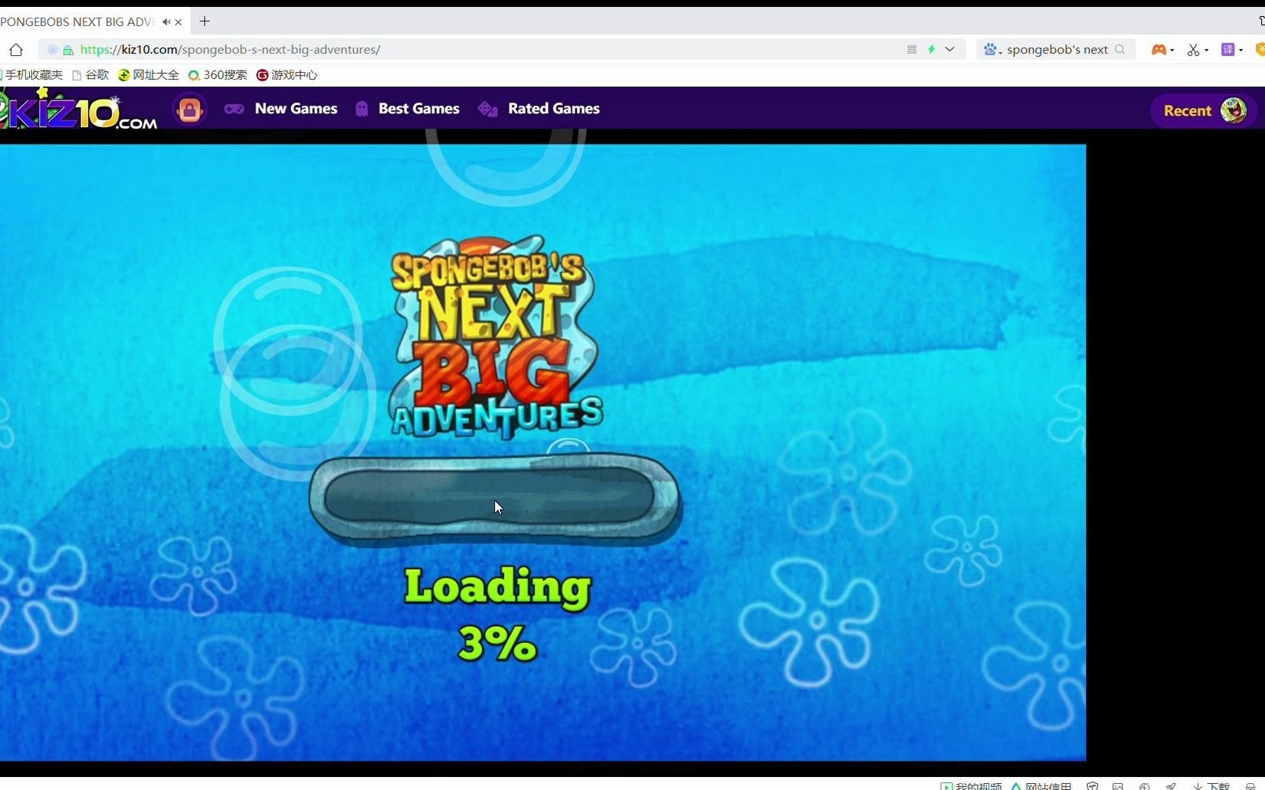The height and width of the screenshot is (790, 1265).
Task: Expand the scissors tool dropdown arrow
Action: point(1207,50)
